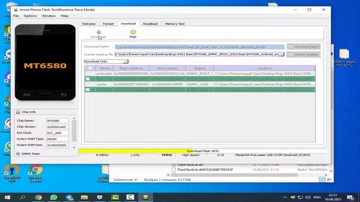Open OpenVPN GUI desktop shortcut
Viewport: 360px width, 202px height.
coord(12,170)
